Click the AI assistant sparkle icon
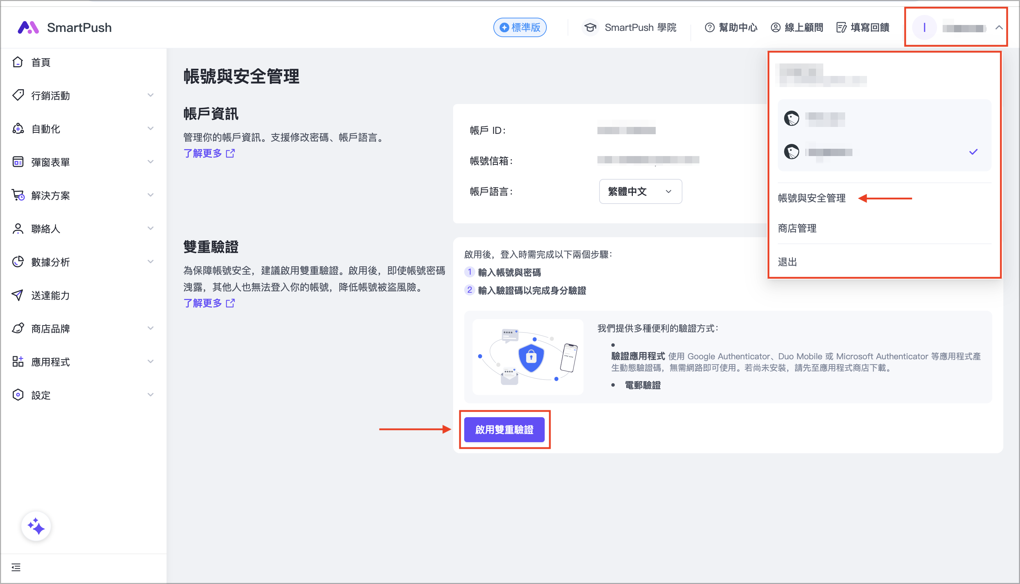Screen dimensions: 1020x584 pyautogui.click(x=36, y=526)
